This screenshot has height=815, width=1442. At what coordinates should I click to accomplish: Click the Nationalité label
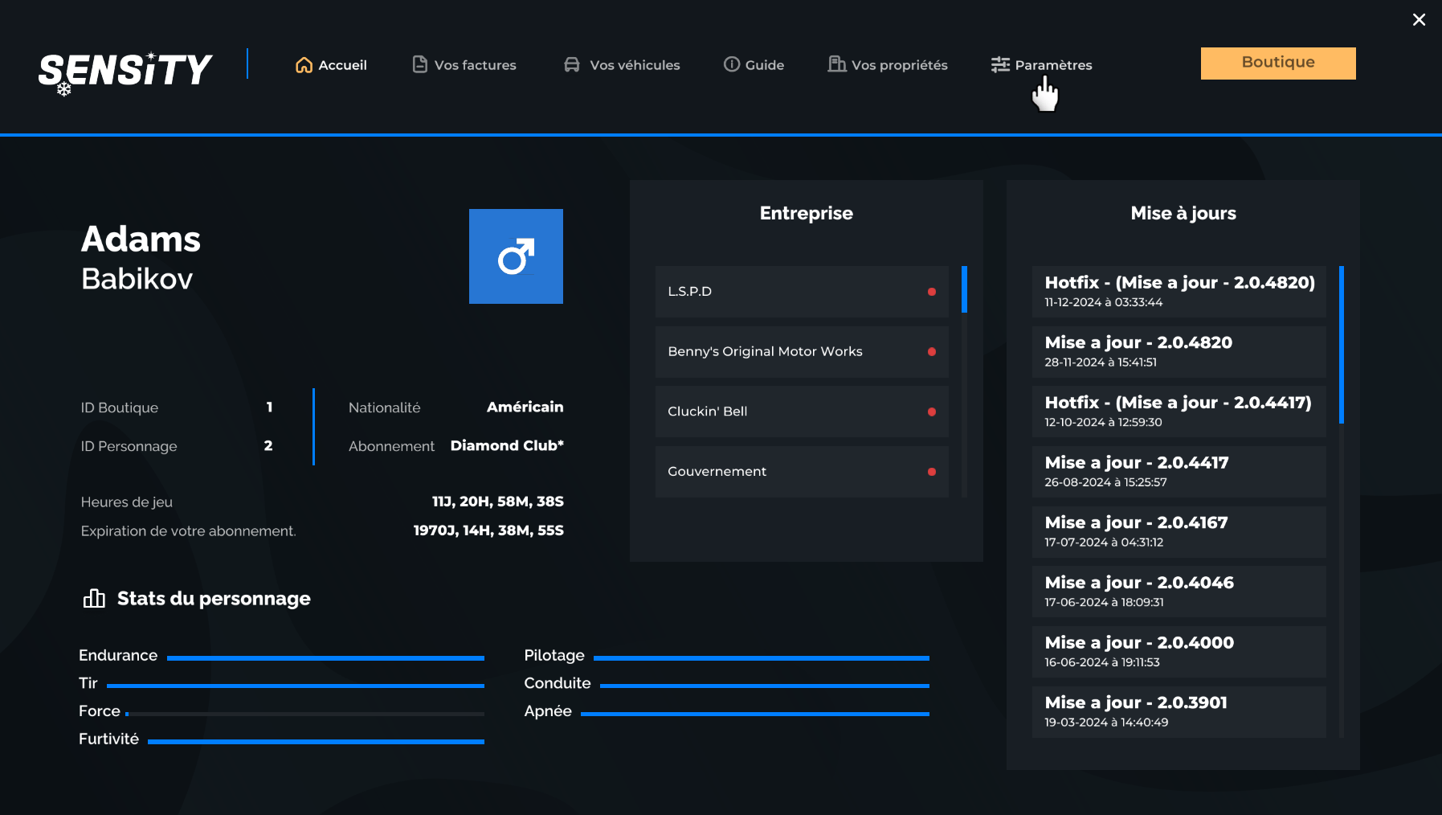coord(385,407)
